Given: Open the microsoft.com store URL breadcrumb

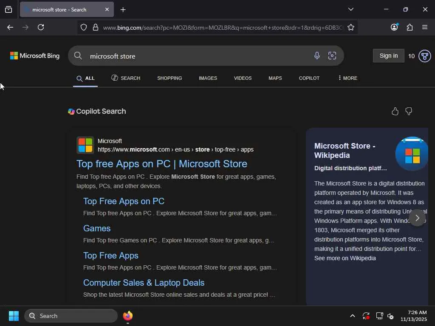Looking at the screenshot, I should [x=175, y=149].
